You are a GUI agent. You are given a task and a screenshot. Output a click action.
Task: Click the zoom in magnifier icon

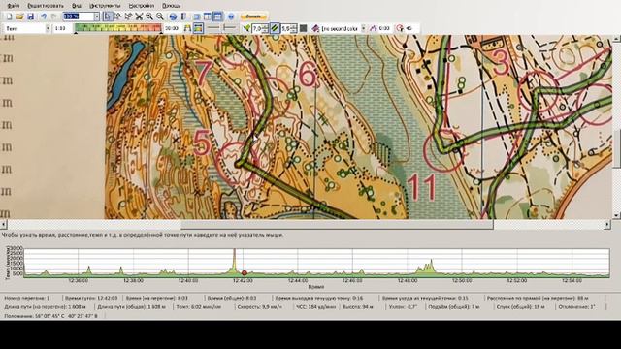tap(149, 16)
